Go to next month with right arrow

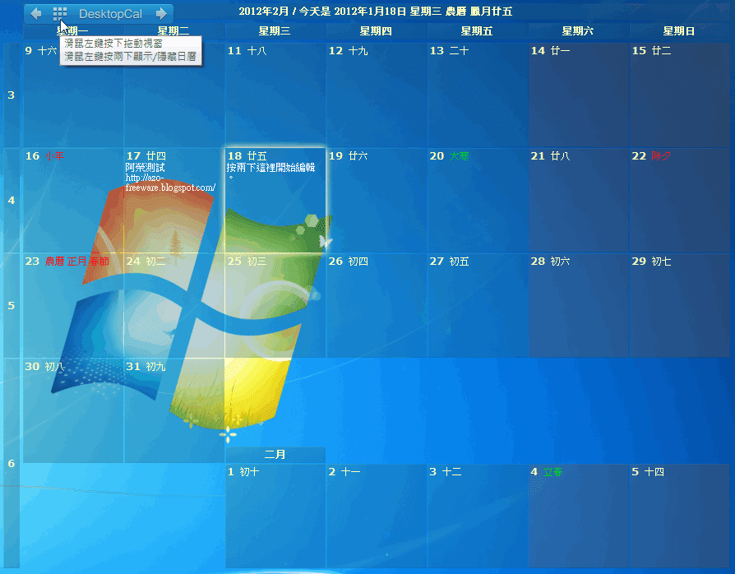pos(161,14)
